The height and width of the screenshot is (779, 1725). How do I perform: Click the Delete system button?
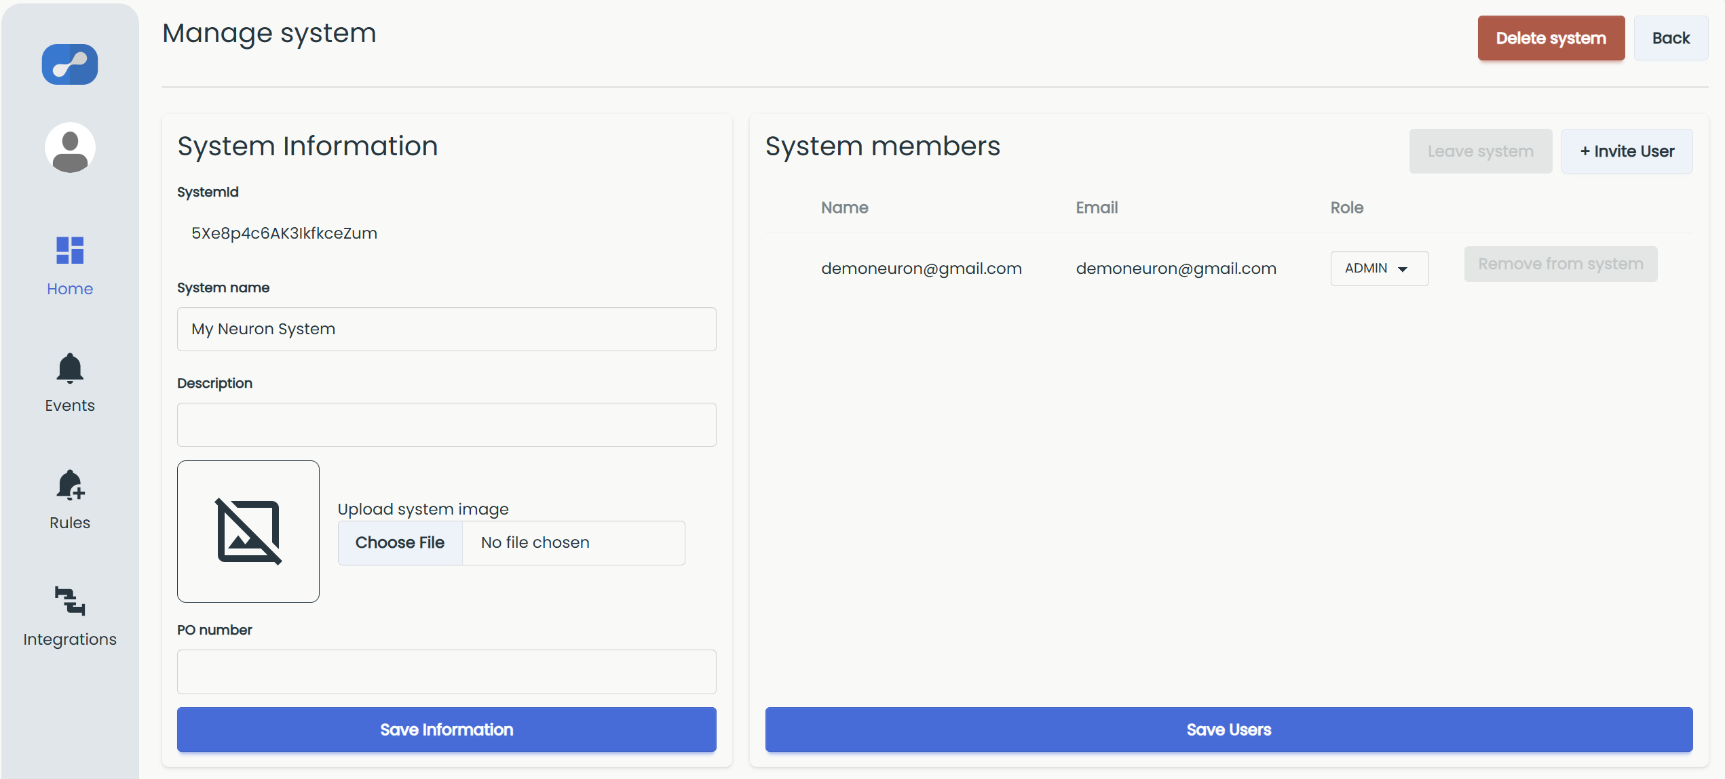click(1551, 38)
